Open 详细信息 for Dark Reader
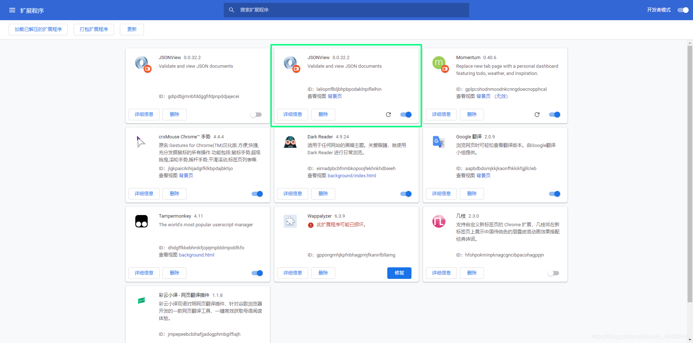 (293, 194)
